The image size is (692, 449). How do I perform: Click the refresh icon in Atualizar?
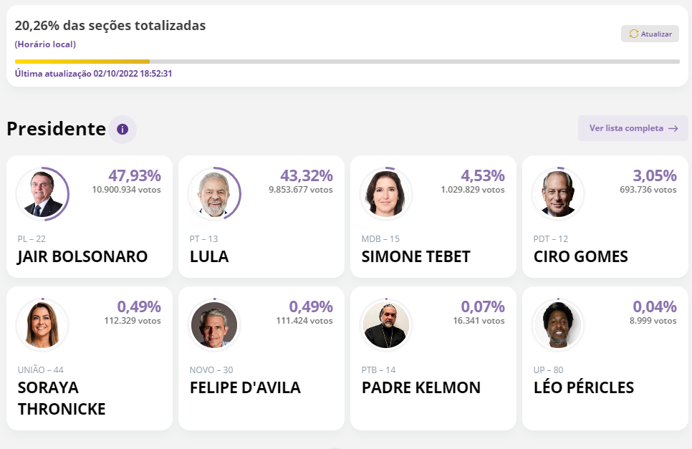click(x=633, y=34)
